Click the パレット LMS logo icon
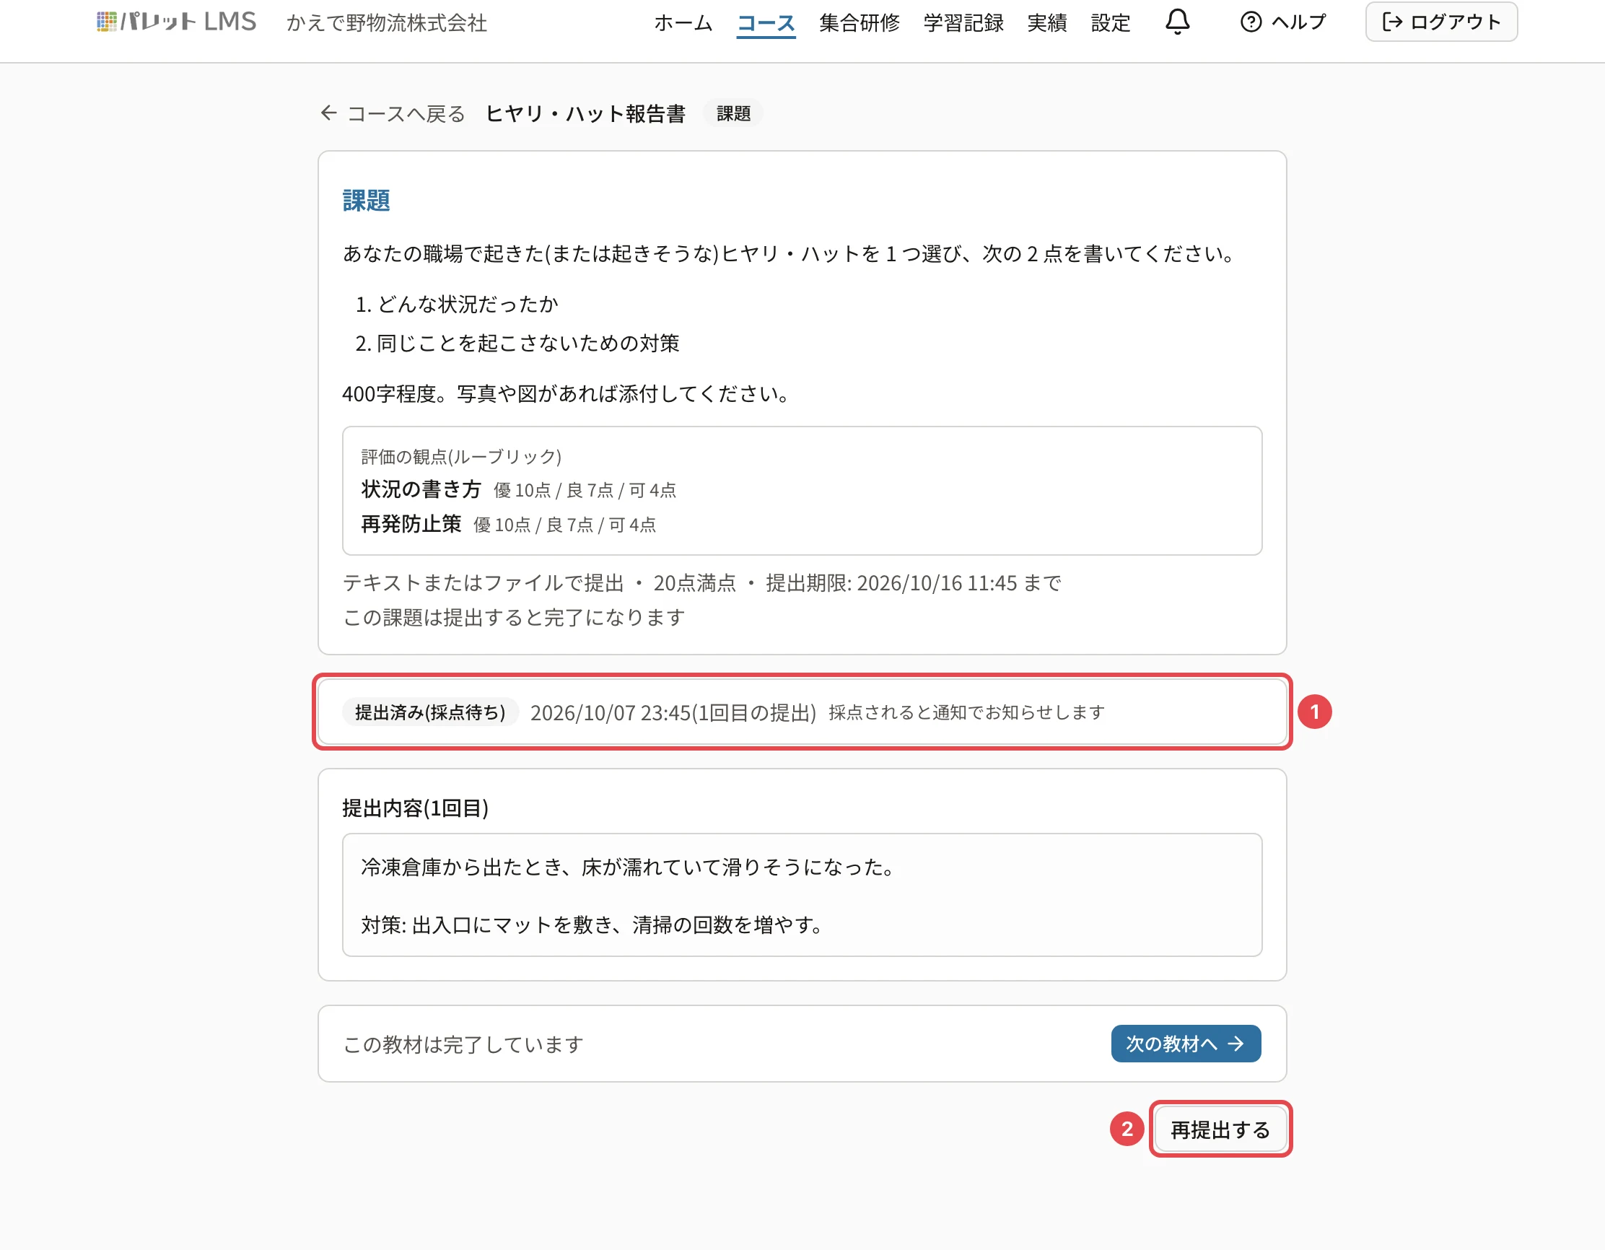Viewport: 1605px width, 1250px height. [107, 22]
